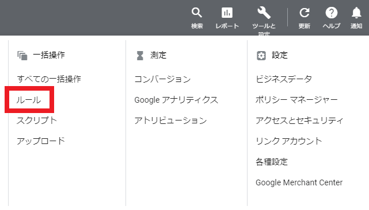Click the 設定 column heading text
Viewport: 369px width, 210px height.
pyautogui.click(x=280, y=56)
